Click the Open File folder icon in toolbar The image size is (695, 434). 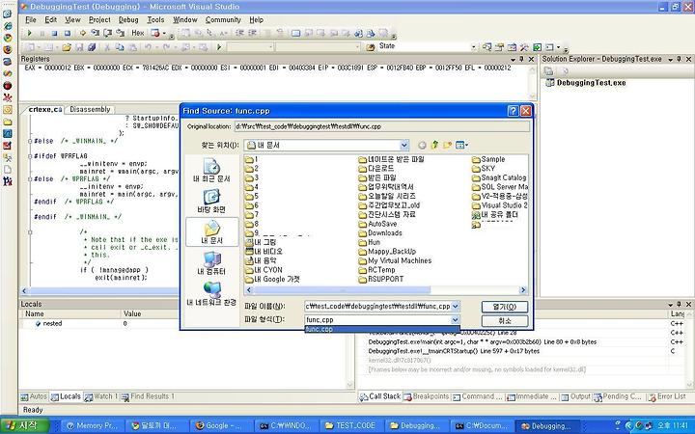pos(67,47)
